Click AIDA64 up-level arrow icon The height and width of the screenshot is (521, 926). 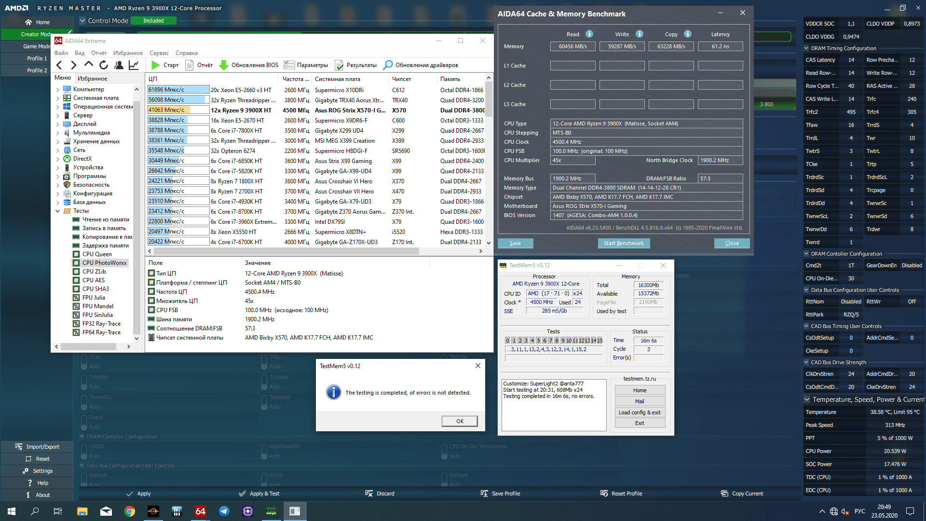(x=89, y=65)
